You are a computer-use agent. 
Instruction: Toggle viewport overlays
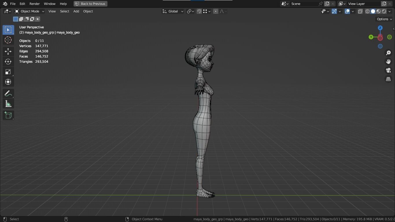(347, 11)
